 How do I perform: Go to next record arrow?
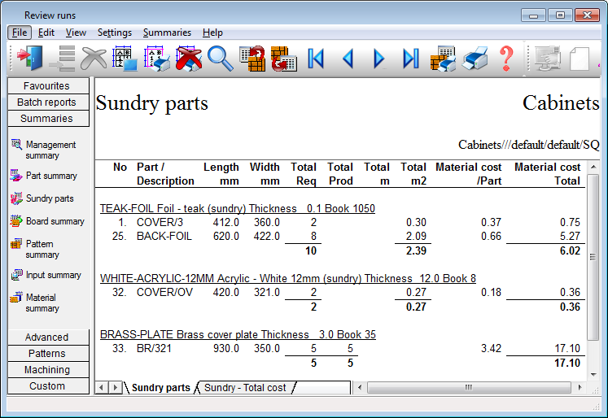378,59
